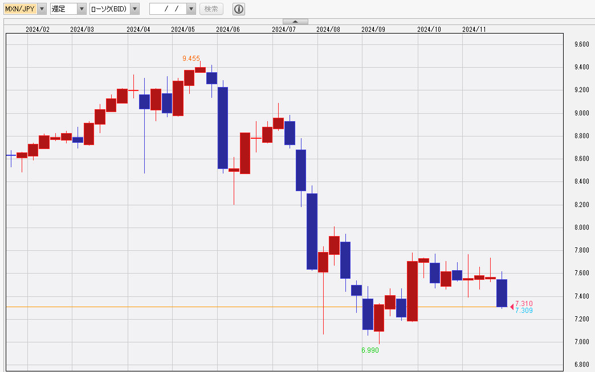Collapse the toolbar with the up arrow
This screenshot has width=595, height=372.
coord(295,22)
